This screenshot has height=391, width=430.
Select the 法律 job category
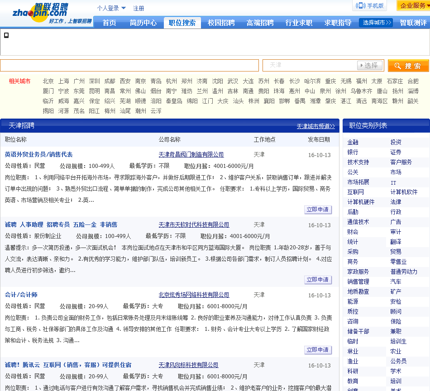[396, 202]
